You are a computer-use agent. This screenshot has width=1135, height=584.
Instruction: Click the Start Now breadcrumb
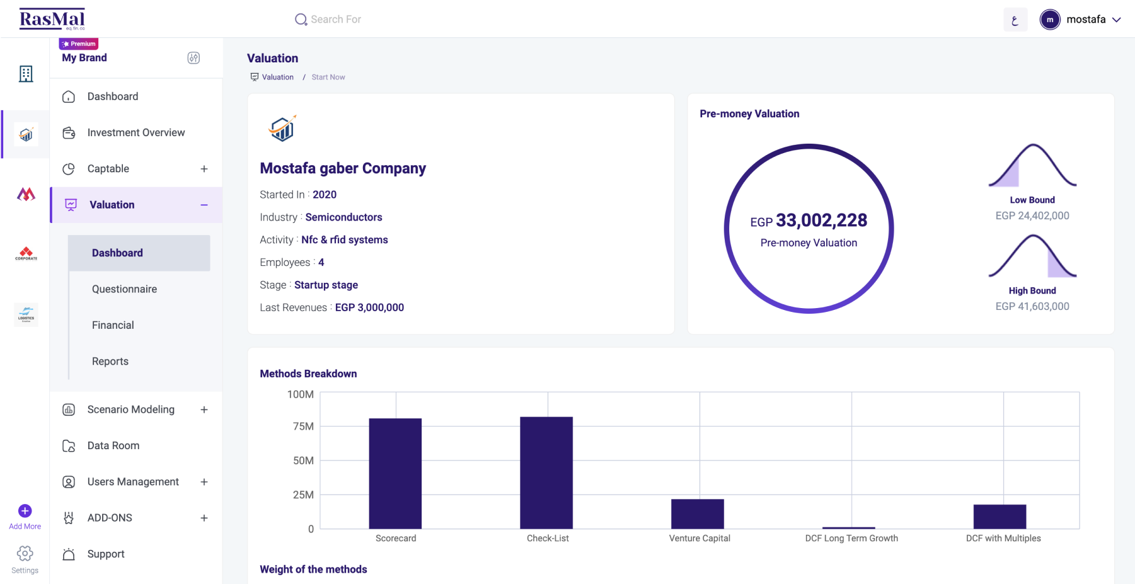point(328,77)
